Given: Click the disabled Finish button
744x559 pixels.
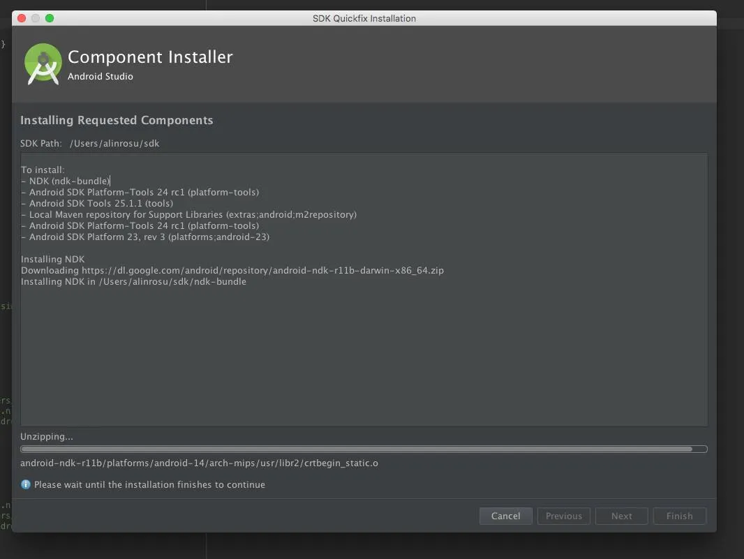Looking at the screenshot, I should coord(680,516).
